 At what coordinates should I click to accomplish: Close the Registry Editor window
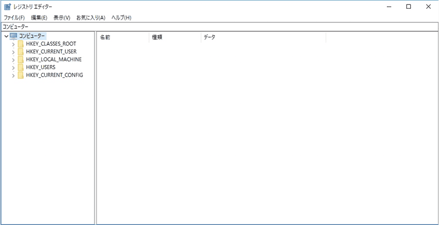click(x=428, y=7)
